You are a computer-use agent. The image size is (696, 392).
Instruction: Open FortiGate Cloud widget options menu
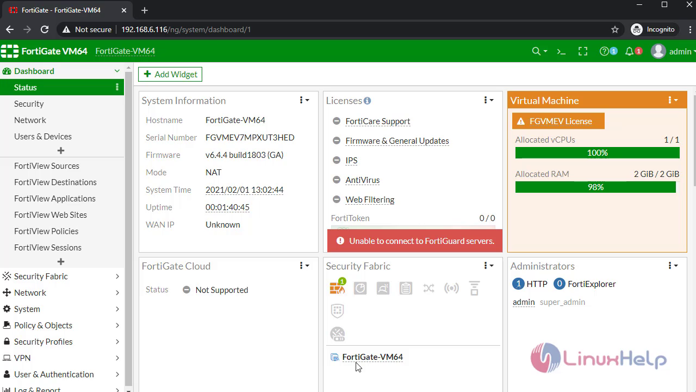coord(304,266)
